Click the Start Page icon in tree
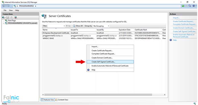 [x=6, y=20]
